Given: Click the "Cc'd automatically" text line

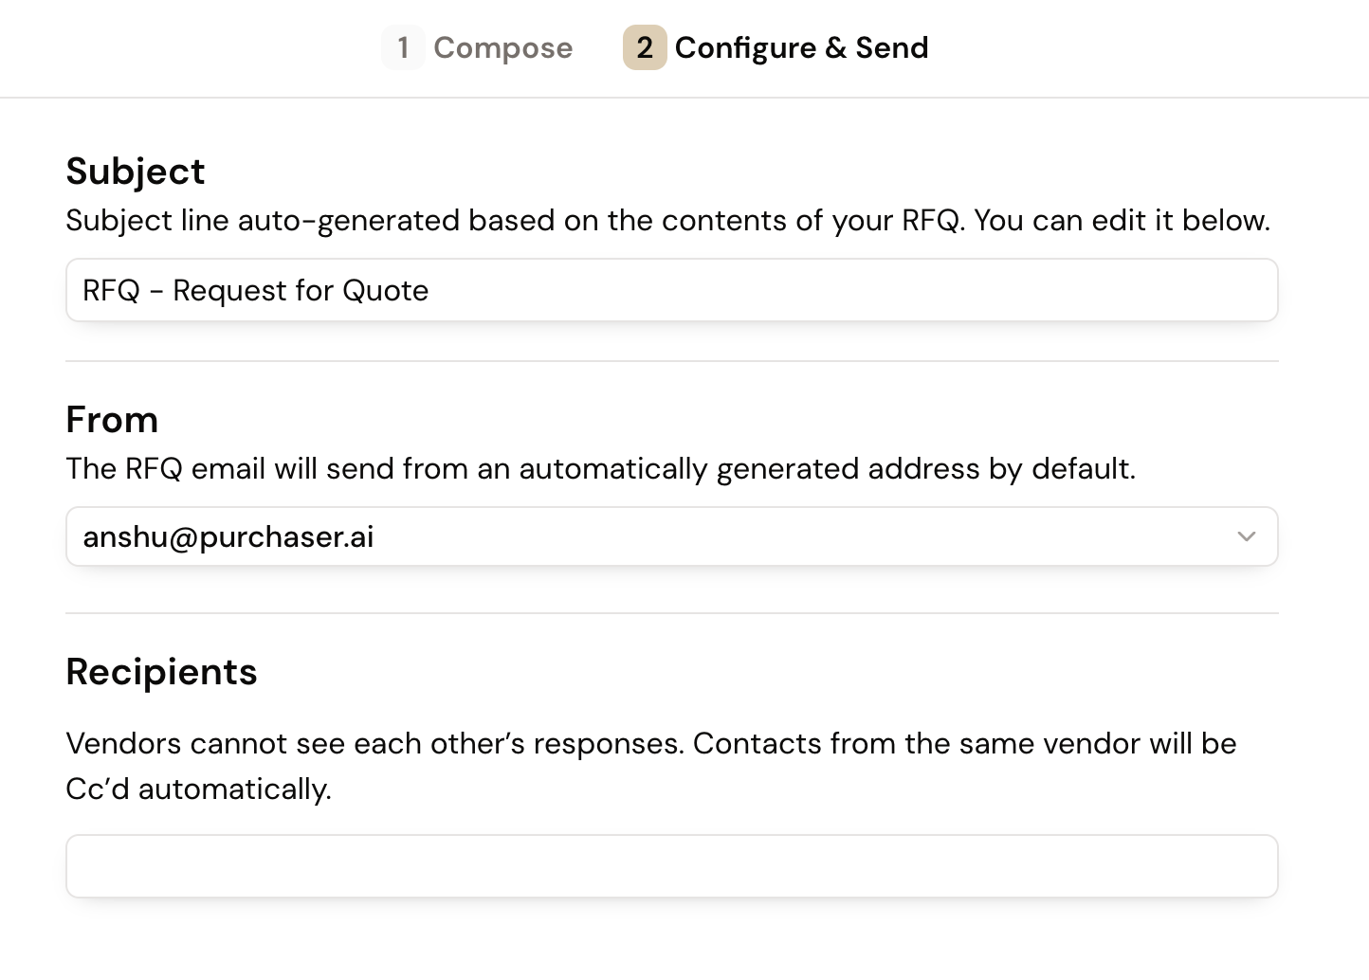Looking at the screenshot, I should point(198,789).
